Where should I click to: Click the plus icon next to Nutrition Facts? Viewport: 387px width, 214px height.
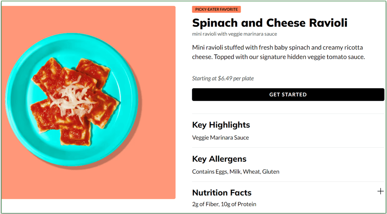[x=380, y=191]
